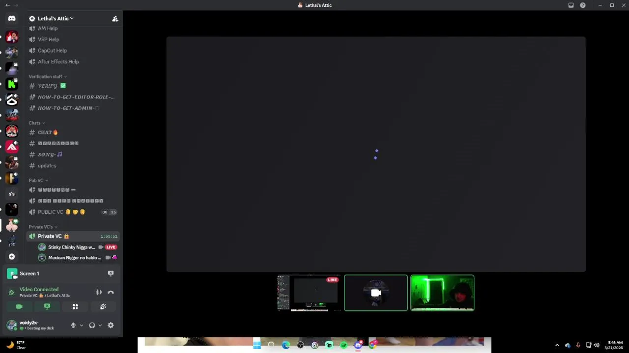Screen dimensions: 629x353
Task: Open Chrome from the taskbar
Action: pos(373,345)
